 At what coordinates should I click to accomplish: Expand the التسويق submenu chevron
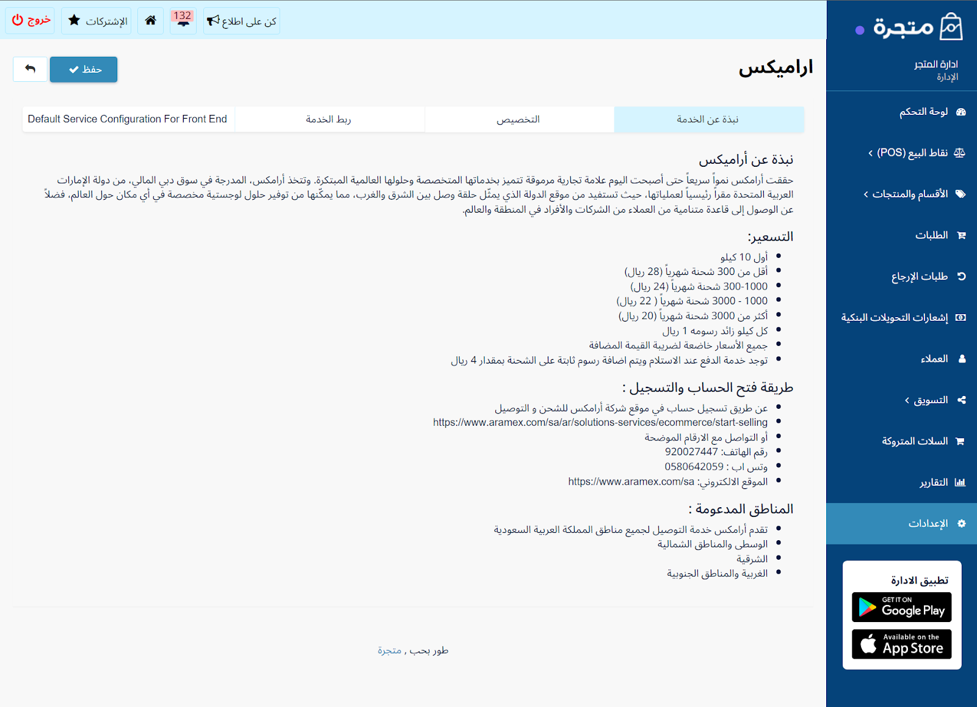907,400
